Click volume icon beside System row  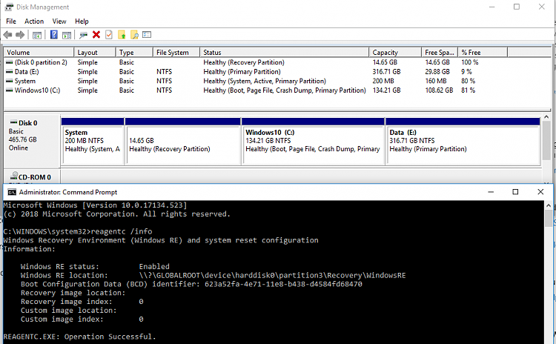pyautogui.click(x=10, y=81)
